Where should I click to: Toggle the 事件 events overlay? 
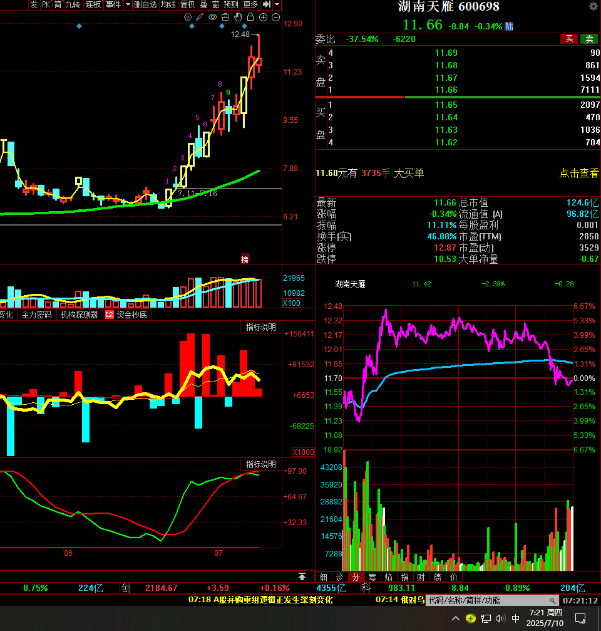coord(113,4)
